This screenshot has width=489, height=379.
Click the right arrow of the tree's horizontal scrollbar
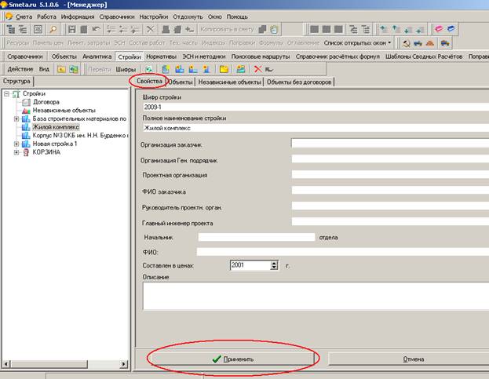tap(124, 364)
